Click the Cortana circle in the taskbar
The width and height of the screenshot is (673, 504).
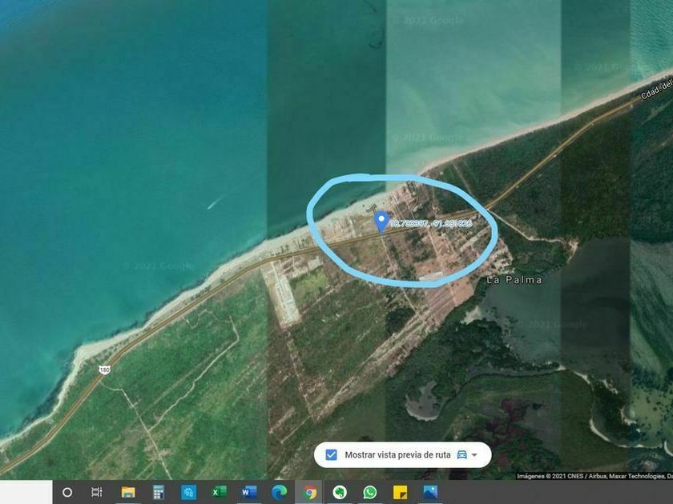(67, 493)
